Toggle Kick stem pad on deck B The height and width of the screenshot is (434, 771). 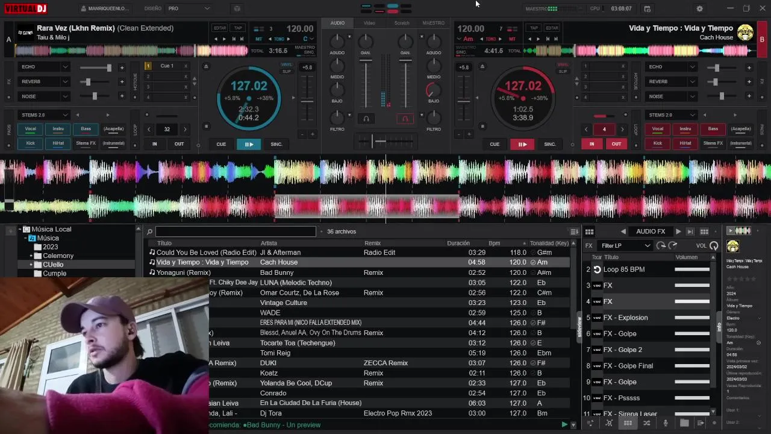(x=658, y=143)
